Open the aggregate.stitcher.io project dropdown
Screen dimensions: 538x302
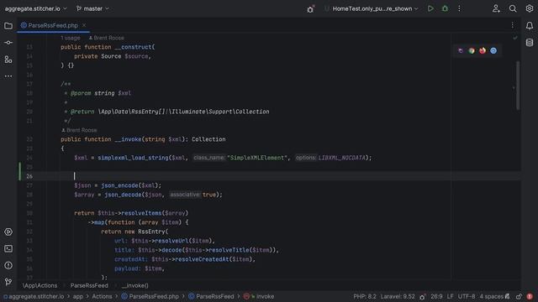pyautogui.click(x=35, y=8)
